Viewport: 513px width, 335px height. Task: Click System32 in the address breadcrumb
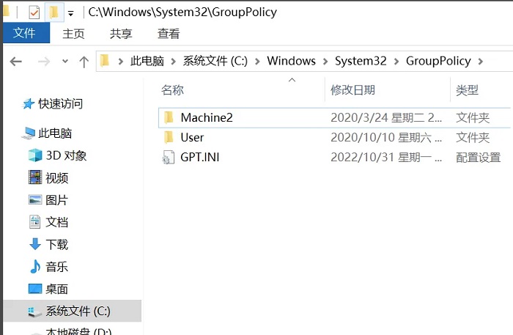click(x=360, y=61)
